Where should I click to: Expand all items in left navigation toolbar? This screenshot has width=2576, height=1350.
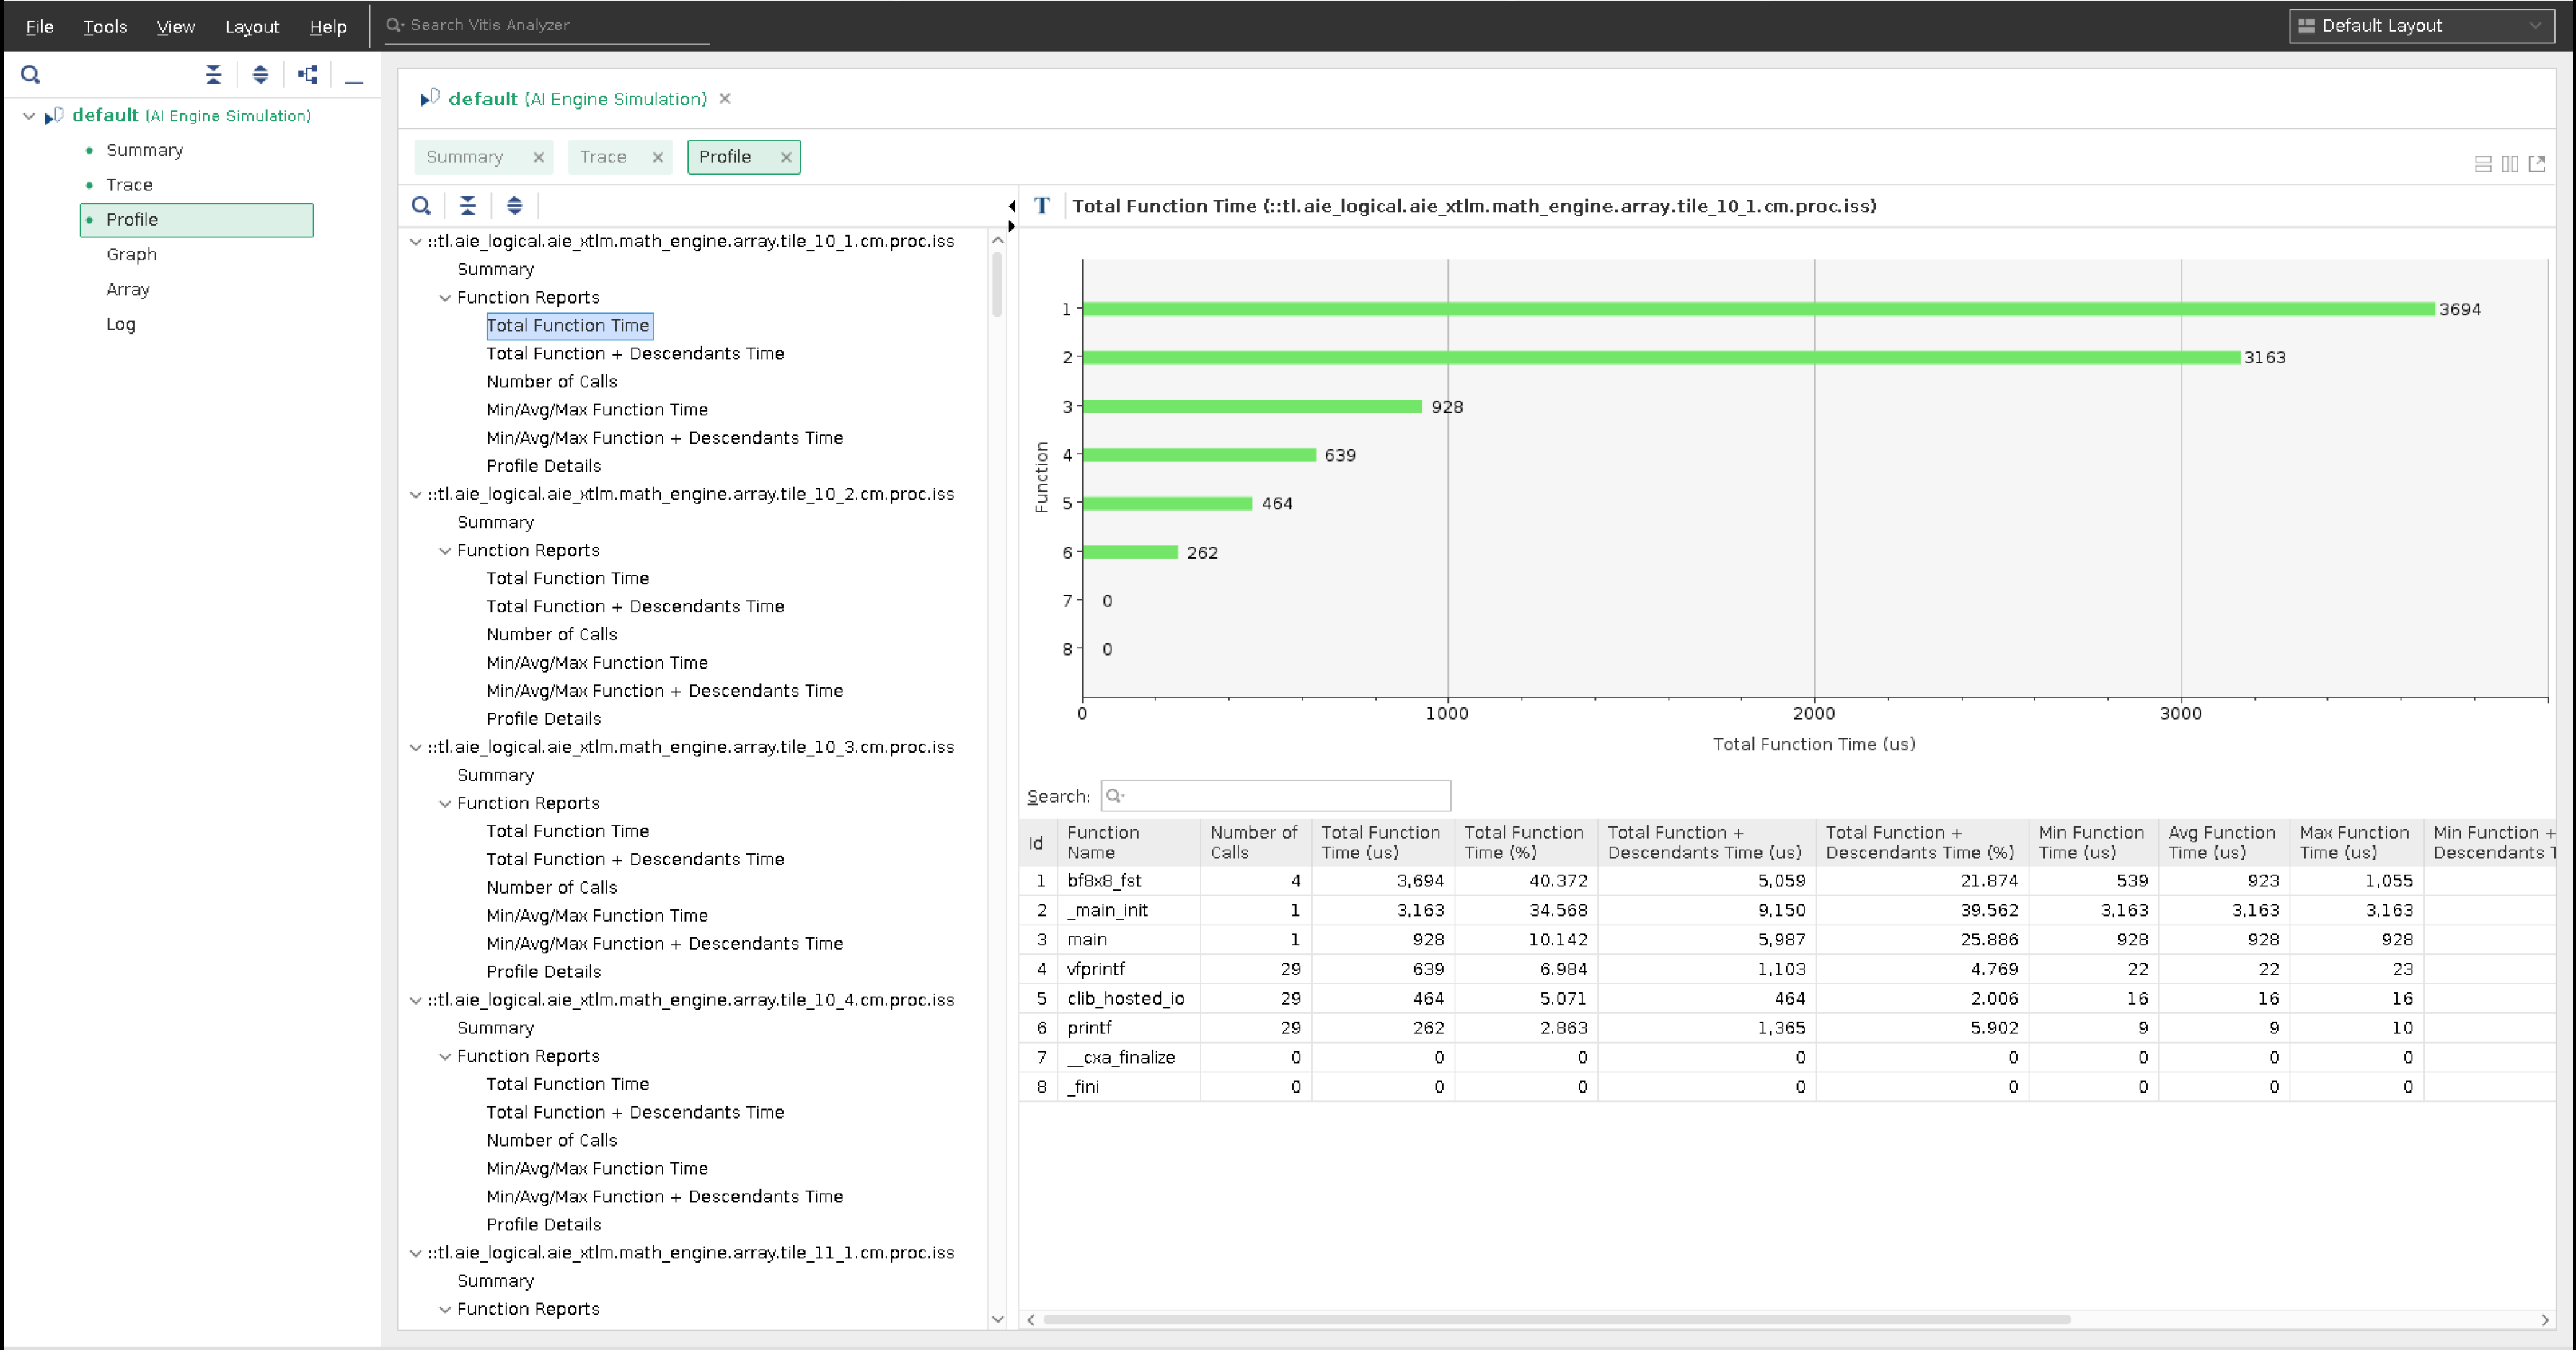(x=260, y=75)
